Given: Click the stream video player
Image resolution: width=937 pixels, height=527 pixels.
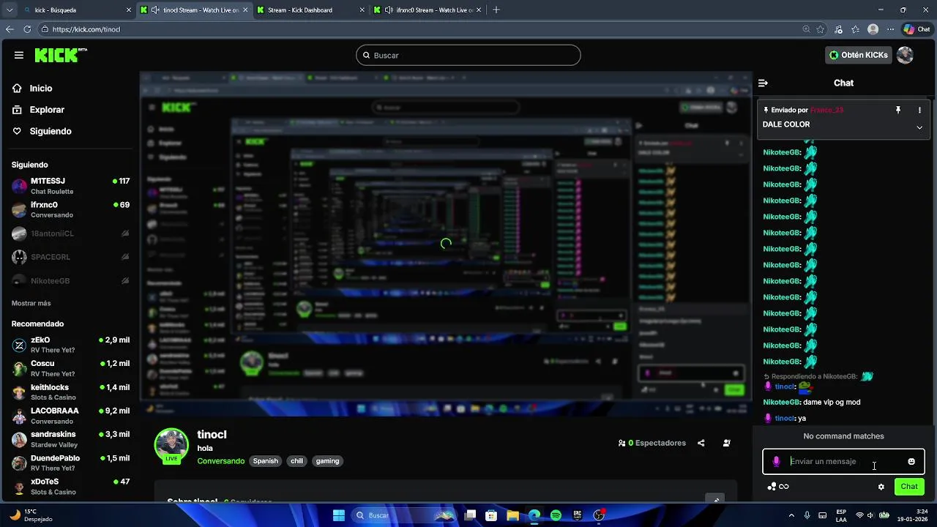Looking at the screenshot, I should click(446, 244).
